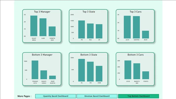Click the DL bar in Bottom 3 State
The width and height of the screenshot is (176, 99).
pos(82,70)
